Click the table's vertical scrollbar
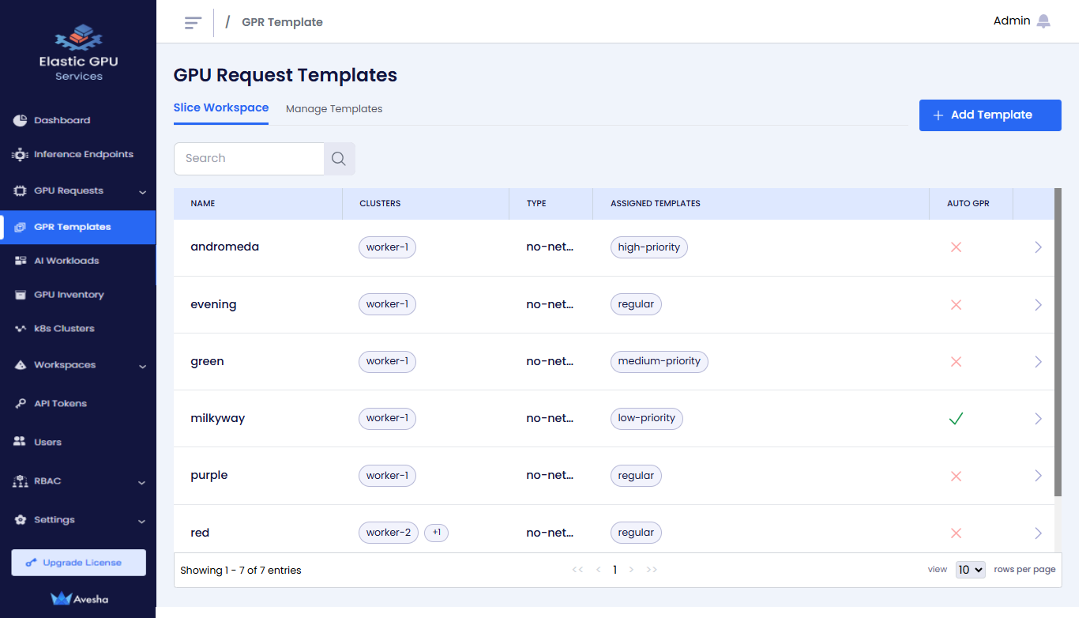This screenshot has height=618, width=1086. pos(1058,341)
